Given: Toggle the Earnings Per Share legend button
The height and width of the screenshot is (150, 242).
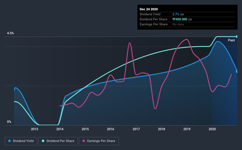Looking at the screenshot, I should tap(99, 141).
